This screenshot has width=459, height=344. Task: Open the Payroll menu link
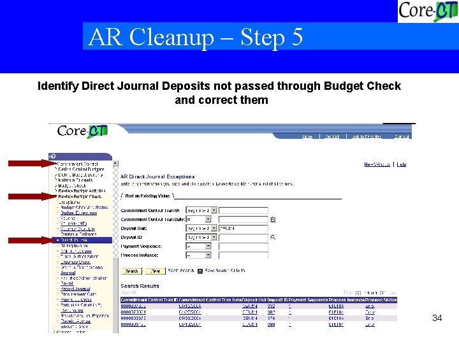(x=67, y=283)
